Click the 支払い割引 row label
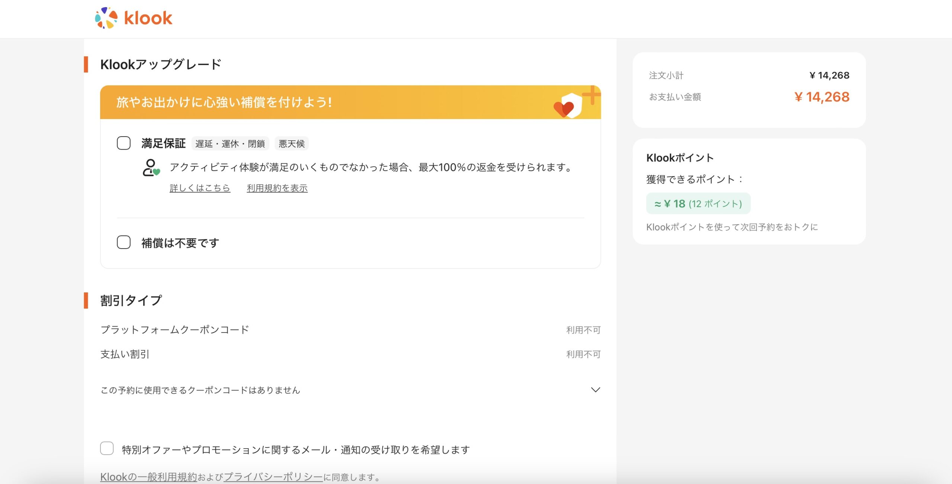Image resolution: width=952 pixels, height=484 pixels. point(125,354)
